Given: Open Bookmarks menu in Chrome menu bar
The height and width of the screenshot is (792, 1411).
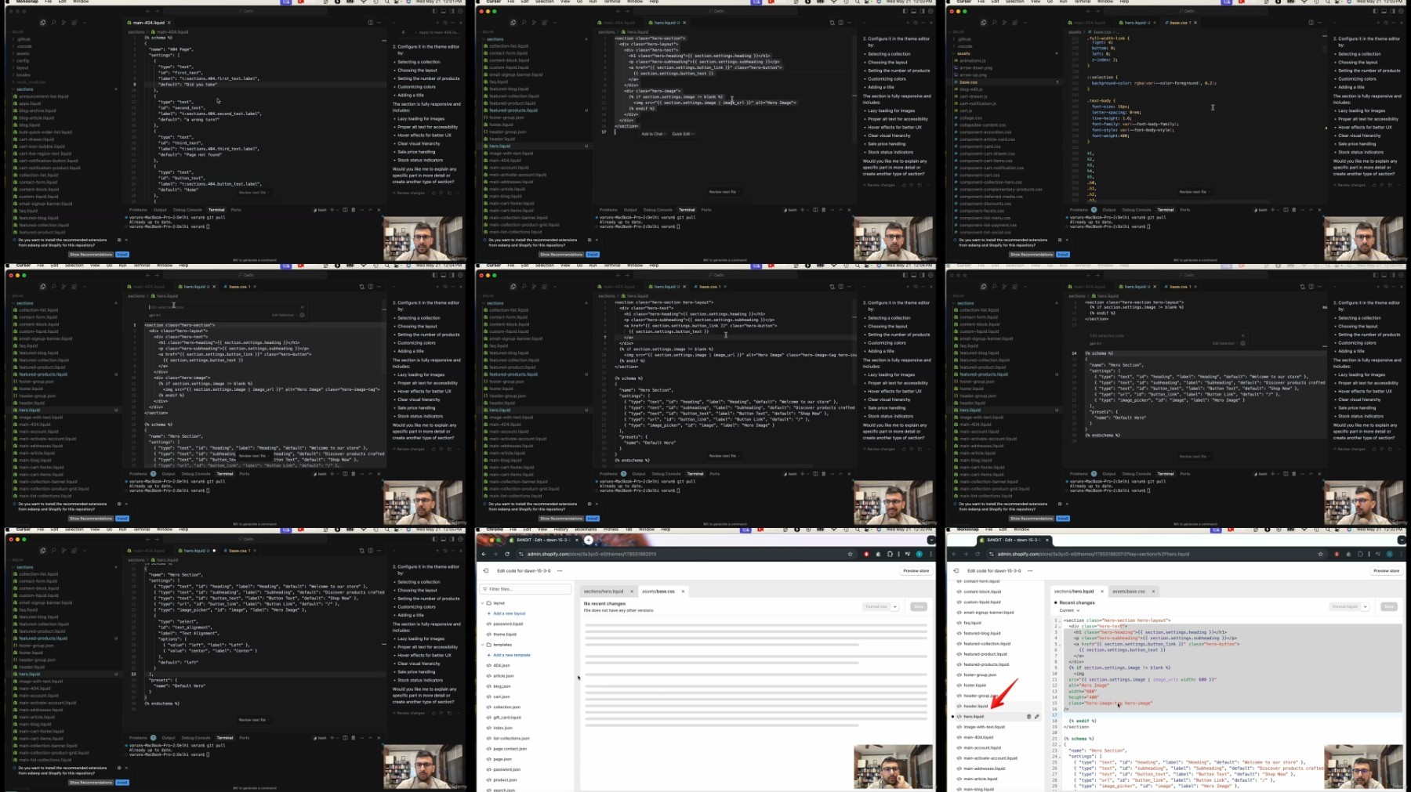Looking at the screenshot, I should 586,529.
